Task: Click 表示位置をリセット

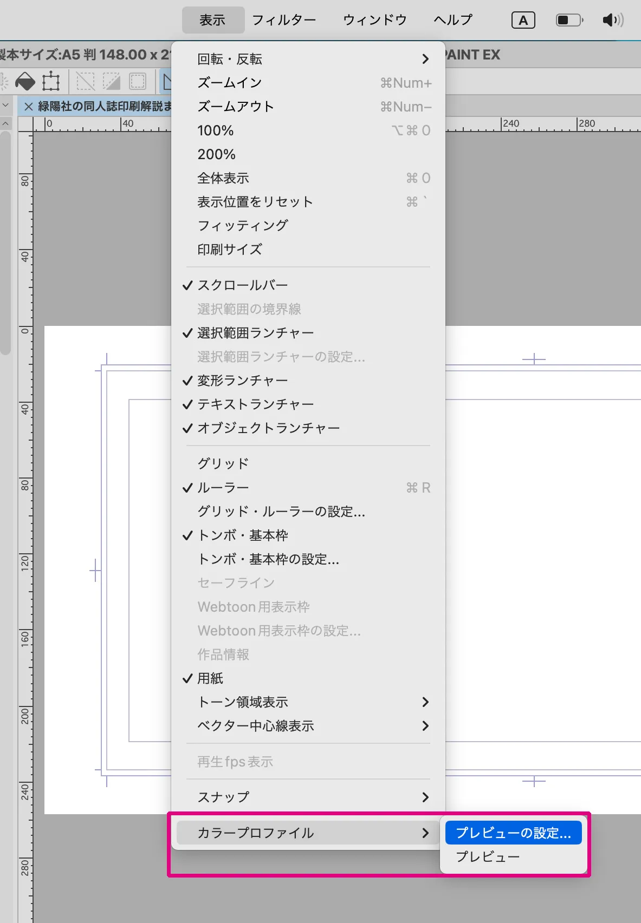Action: [308, 202]
